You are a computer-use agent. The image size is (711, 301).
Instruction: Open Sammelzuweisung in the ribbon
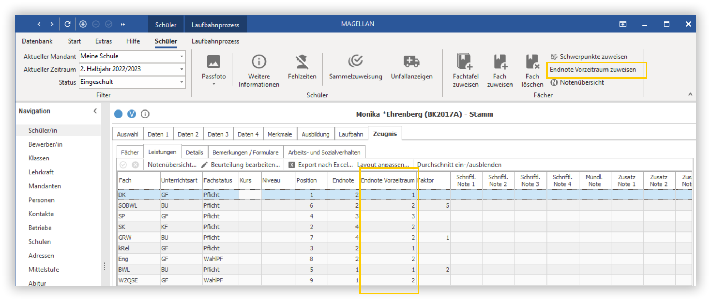(355, 61)
